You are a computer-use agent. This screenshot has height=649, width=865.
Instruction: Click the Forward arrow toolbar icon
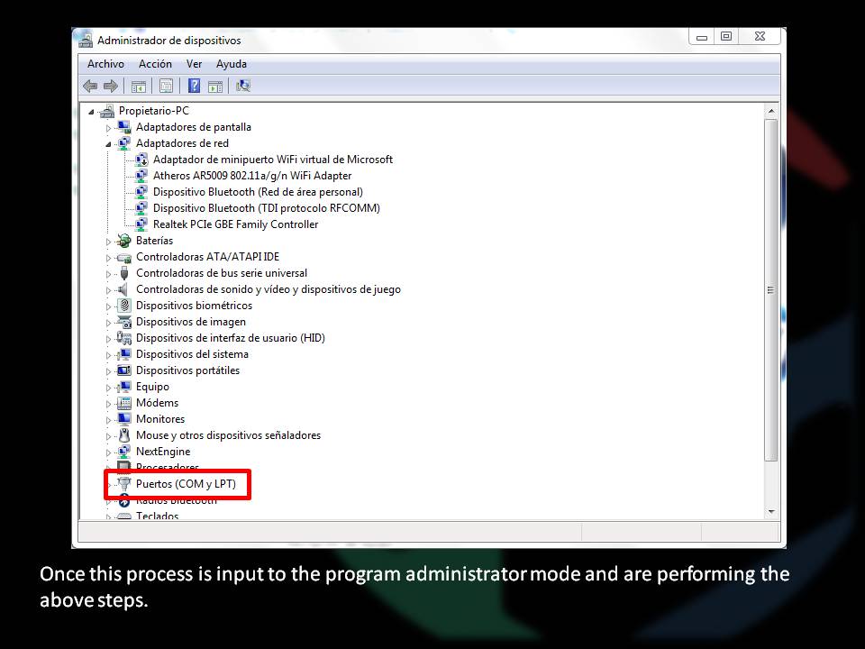point(110,87)
